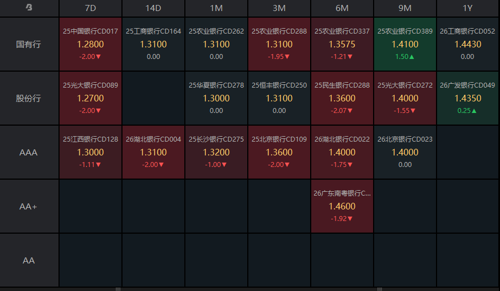The image size is (500, 291).
Task: Click the AAA rating row header
Action: pos(29,153)
